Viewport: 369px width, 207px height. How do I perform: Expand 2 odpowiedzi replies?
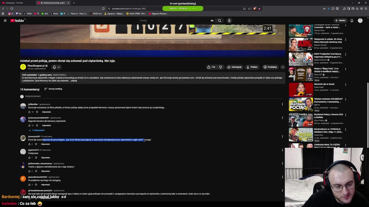(x=36, y=130)
